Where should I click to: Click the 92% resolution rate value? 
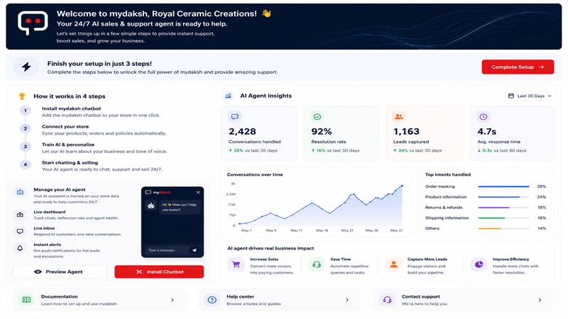click(322, 131)
